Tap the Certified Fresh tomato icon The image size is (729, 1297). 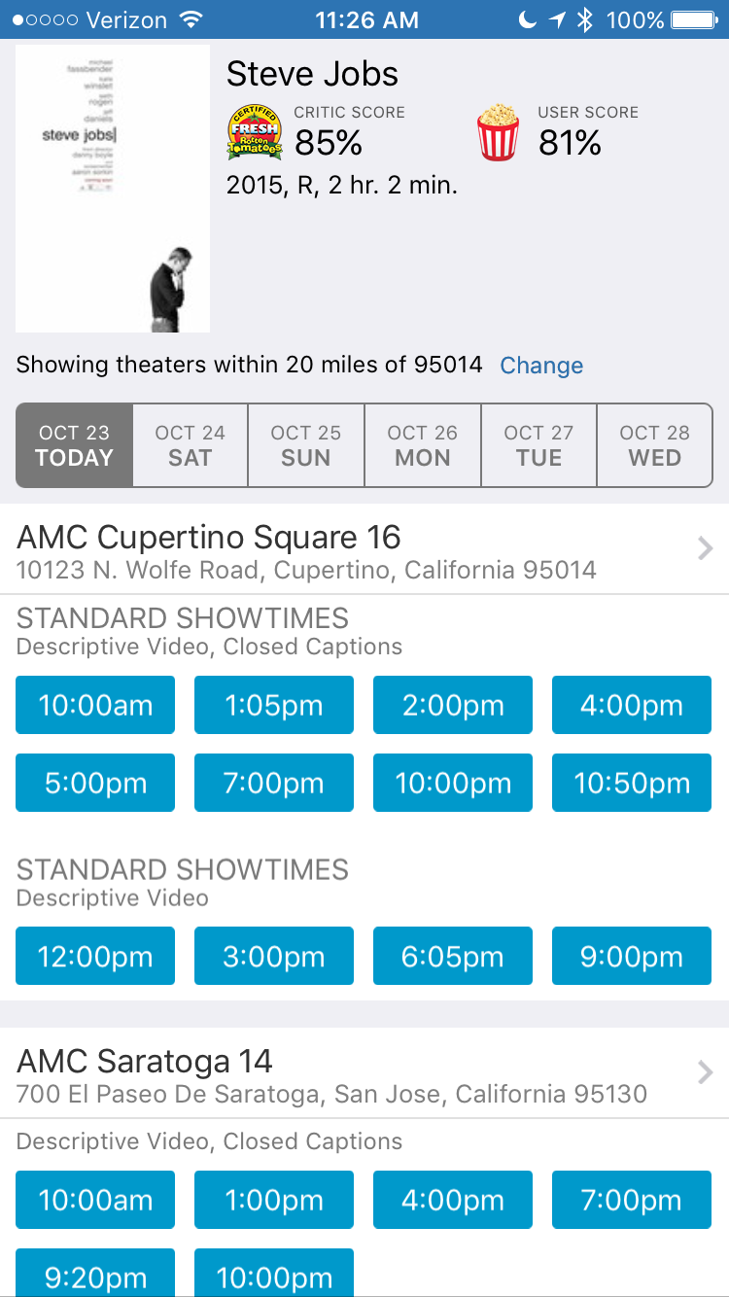tap(255, 133)
